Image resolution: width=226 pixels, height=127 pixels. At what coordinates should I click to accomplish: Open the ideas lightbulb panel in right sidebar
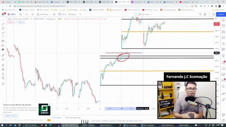pos(223,55)
